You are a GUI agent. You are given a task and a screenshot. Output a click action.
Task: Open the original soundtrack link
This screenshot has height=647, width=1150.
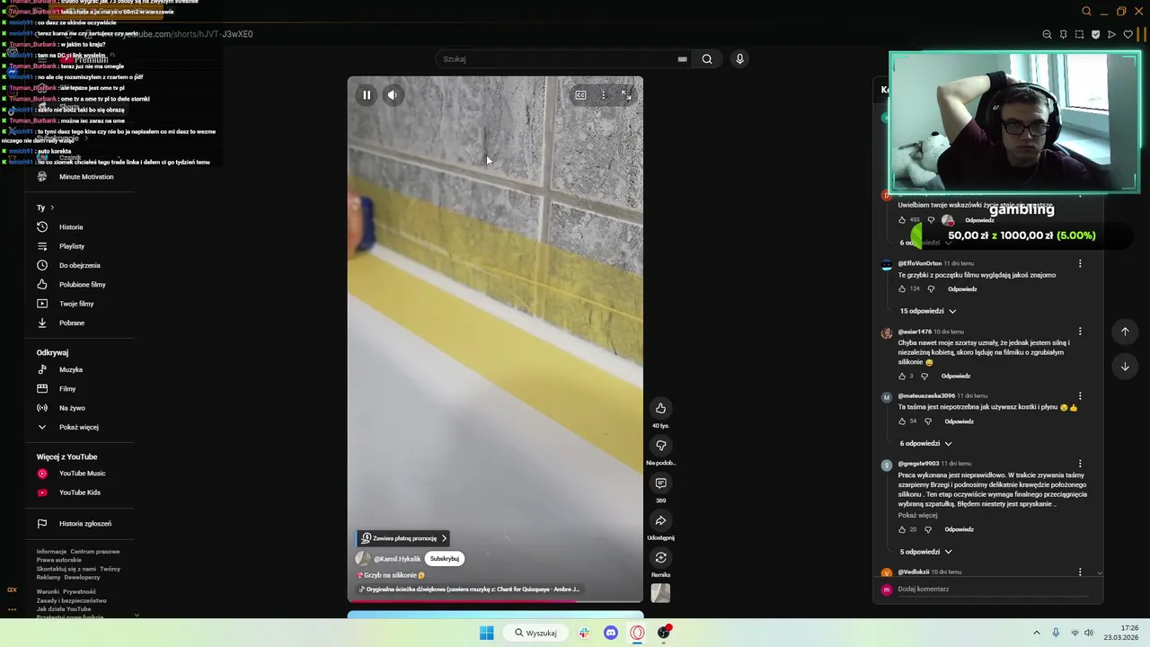coord(469,589)
